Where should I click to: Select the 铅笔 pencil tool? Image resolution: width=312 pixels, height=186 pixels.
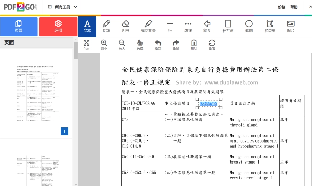[106, 27]
